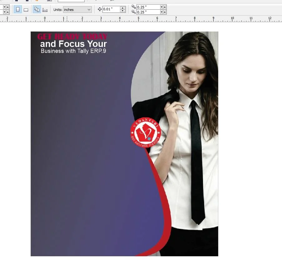
Task: Decrease page width with down arrow
Action: pos(4,7)
